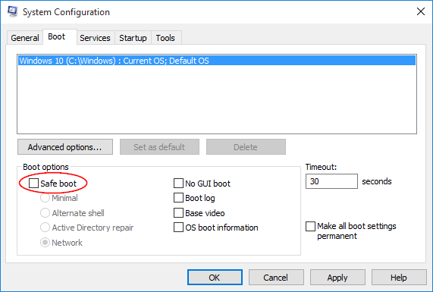The height and width of the screenshot is (292, 433).
Task: Select the Tools tab
Action: pos(165,38)
